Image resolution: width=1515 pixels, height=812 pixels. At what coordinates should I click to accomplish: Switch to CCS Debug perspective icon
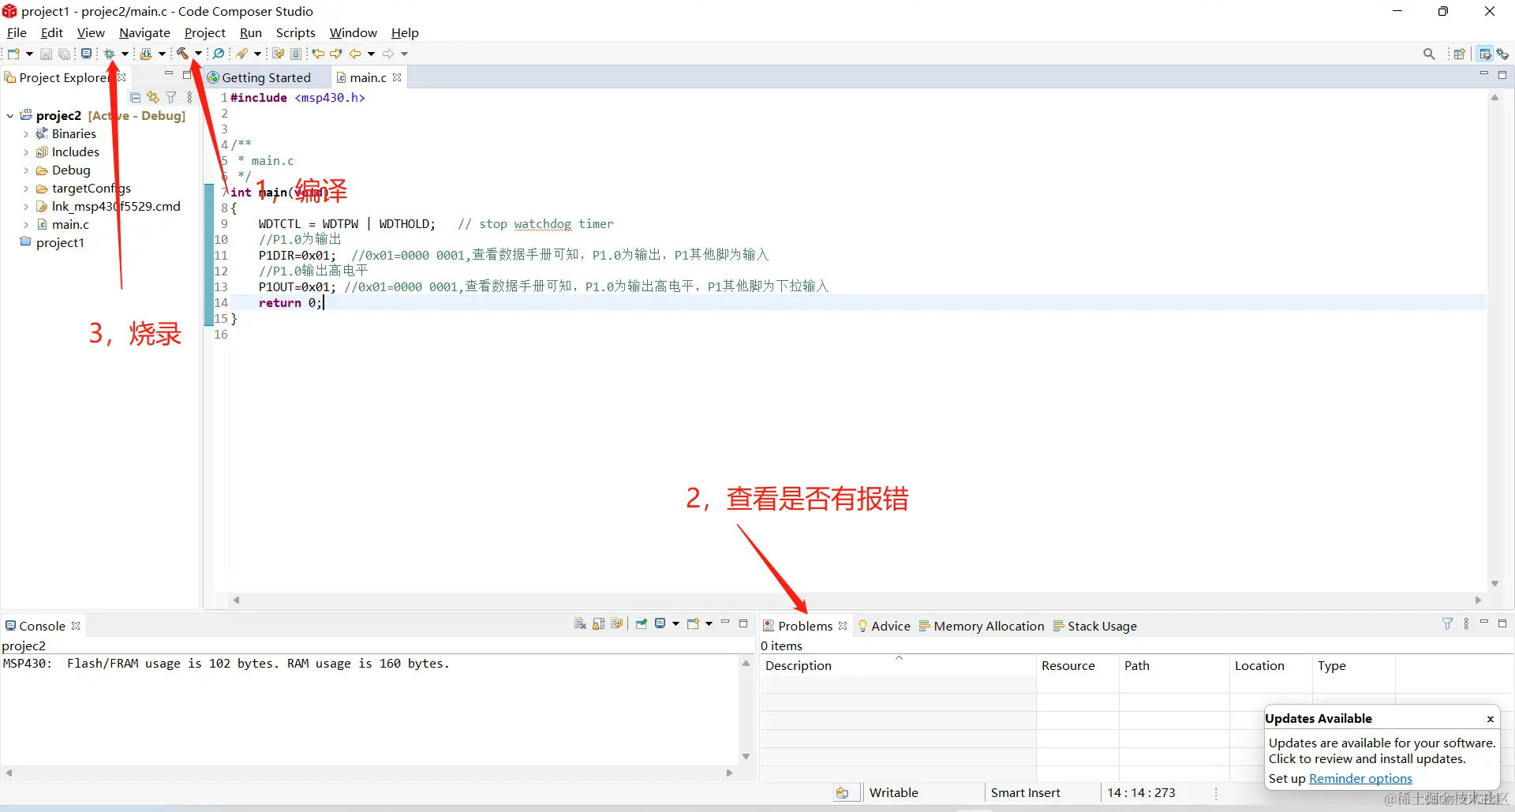pos(1502,54)
